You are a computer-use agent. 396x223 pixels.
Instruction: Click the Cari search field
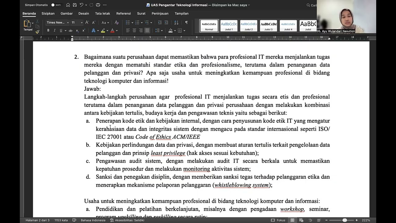[312, 5]
